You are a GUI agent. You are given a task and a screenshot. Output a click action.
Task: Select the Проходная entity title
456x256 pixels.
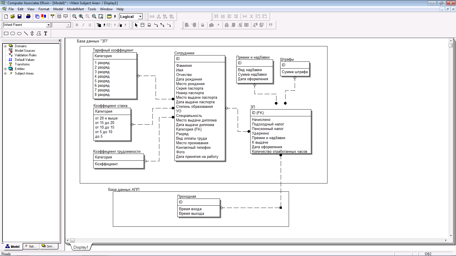[187, 196]
